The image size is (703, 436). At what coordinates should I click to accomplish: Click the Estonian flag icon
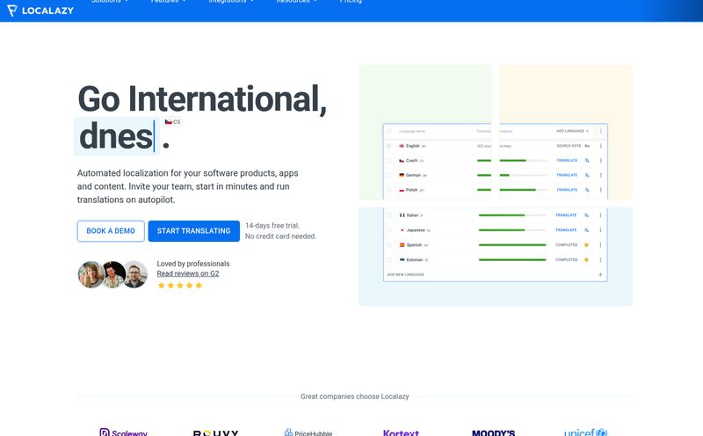point(402,259)
